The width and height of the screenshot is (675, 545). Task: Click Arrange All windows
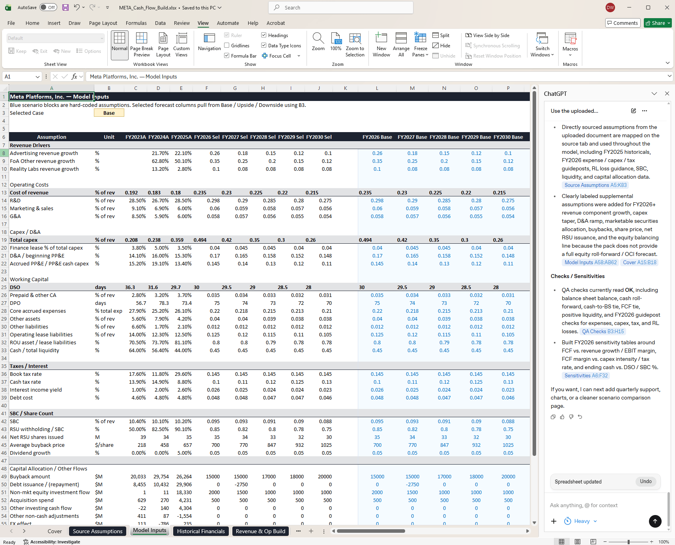401,45
